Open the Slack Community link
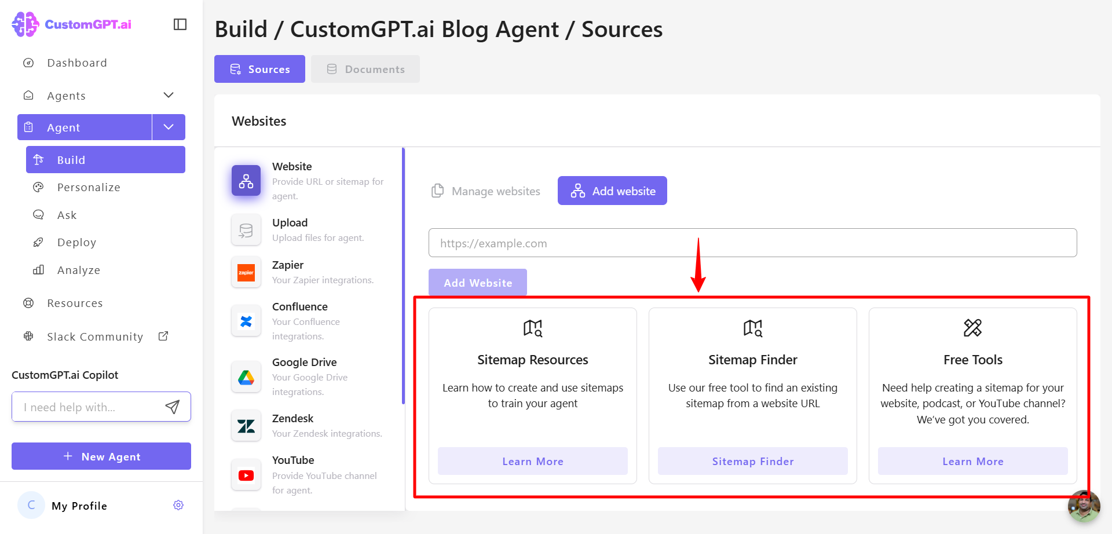The height and width of the screenshot is (534, 1112). pyautogui.click(x=95, y=337)
